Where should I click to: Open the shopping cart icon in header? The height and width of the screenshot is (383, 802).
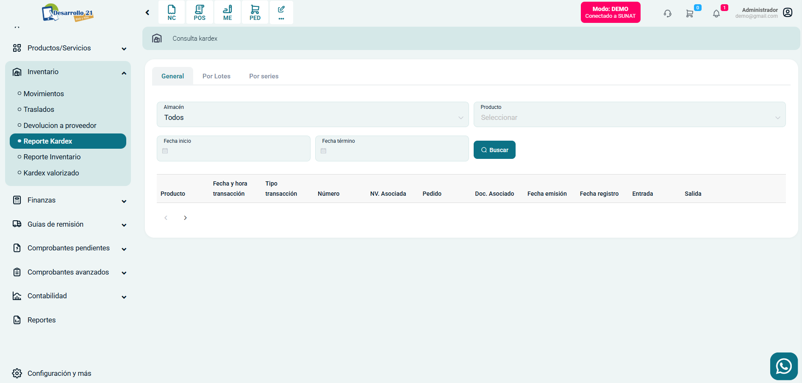[x=690, y=14]
